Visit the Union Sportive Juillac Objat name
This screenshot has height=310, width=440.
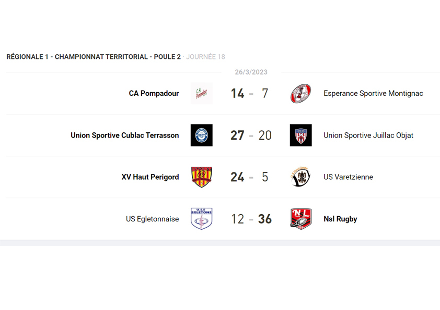(x=368, y=135)
